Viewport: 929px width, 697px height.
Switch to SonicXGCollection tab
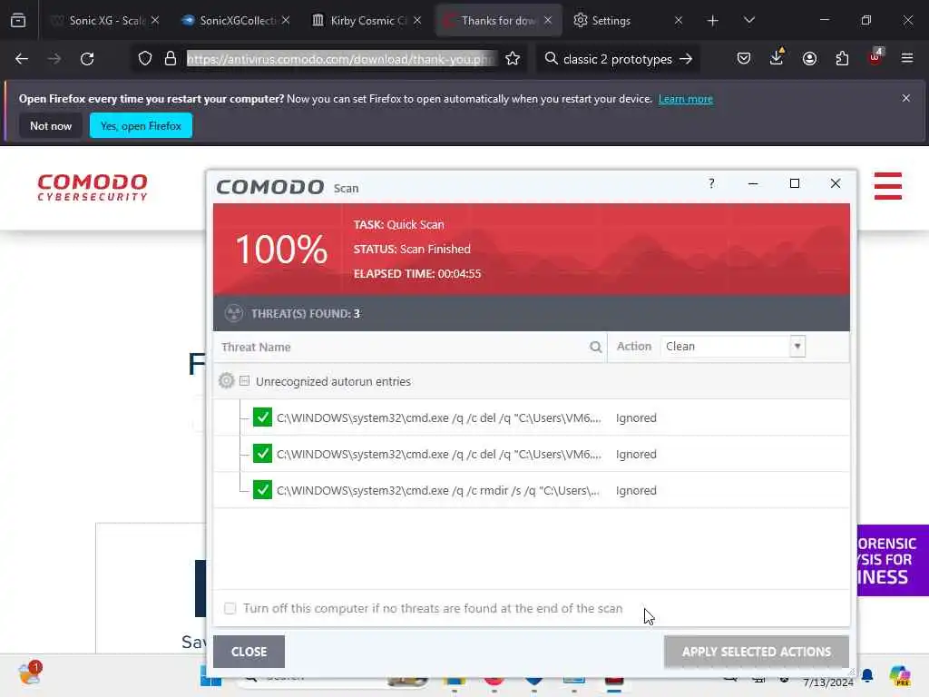[237, 20]
